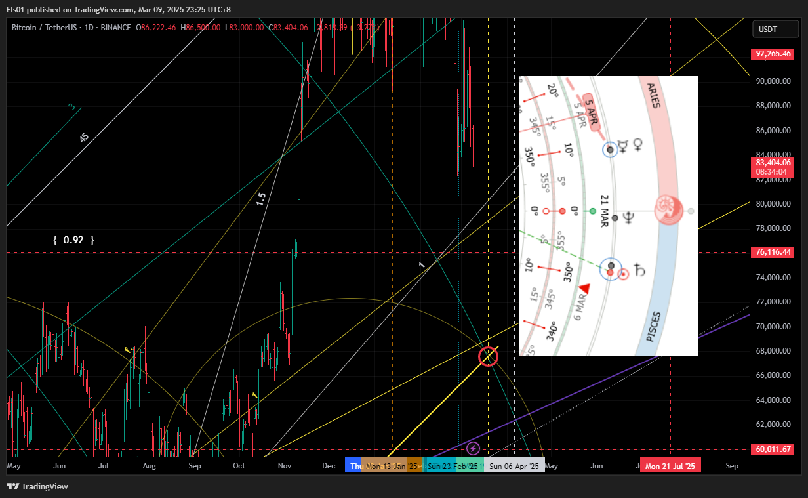Click the 5 APR highlighted date tag
808x498 pixels.
[591, 112]
